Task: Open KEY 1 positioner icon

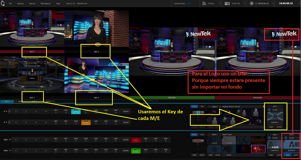Action: [x=269, y=110]
